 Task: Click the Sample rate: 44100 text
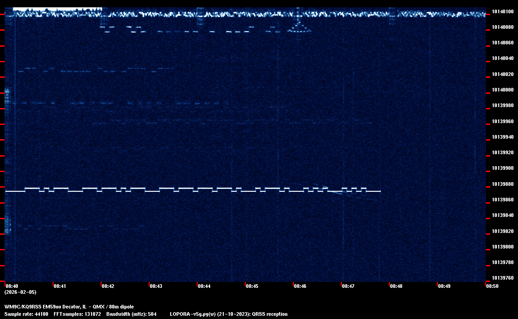pos(27,314)
